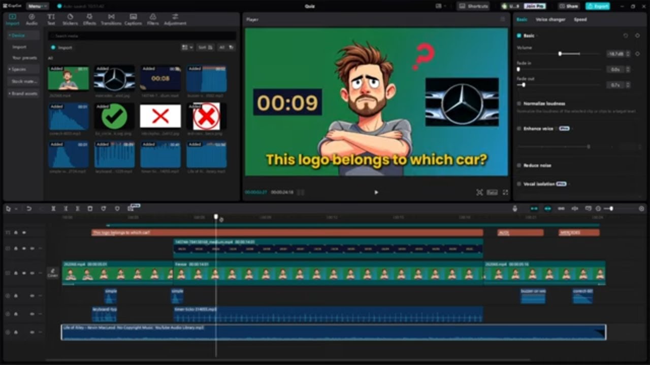Click the Undo icon
This screenshot has width=650, height=365.
pyautogui.click(x=29, y=208)
